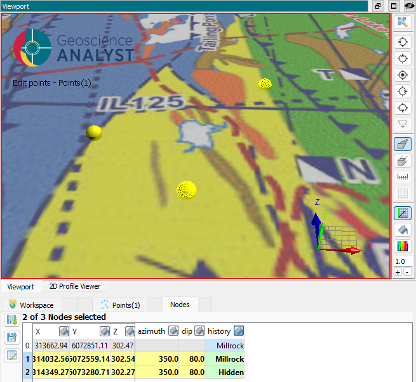Toggle the perspective box view button
The image size is (416, 382).
[x=402, y=144]
